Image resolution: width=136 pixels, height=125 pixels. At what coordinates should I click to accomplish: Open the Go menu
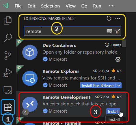84,6
